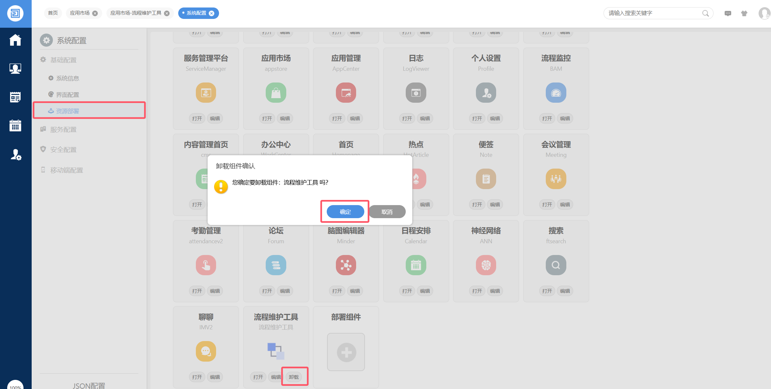This screenshot has width=771, height=389.
Task: Cancel uninstall with 取消 button
Action: click(x=387, y=212)
